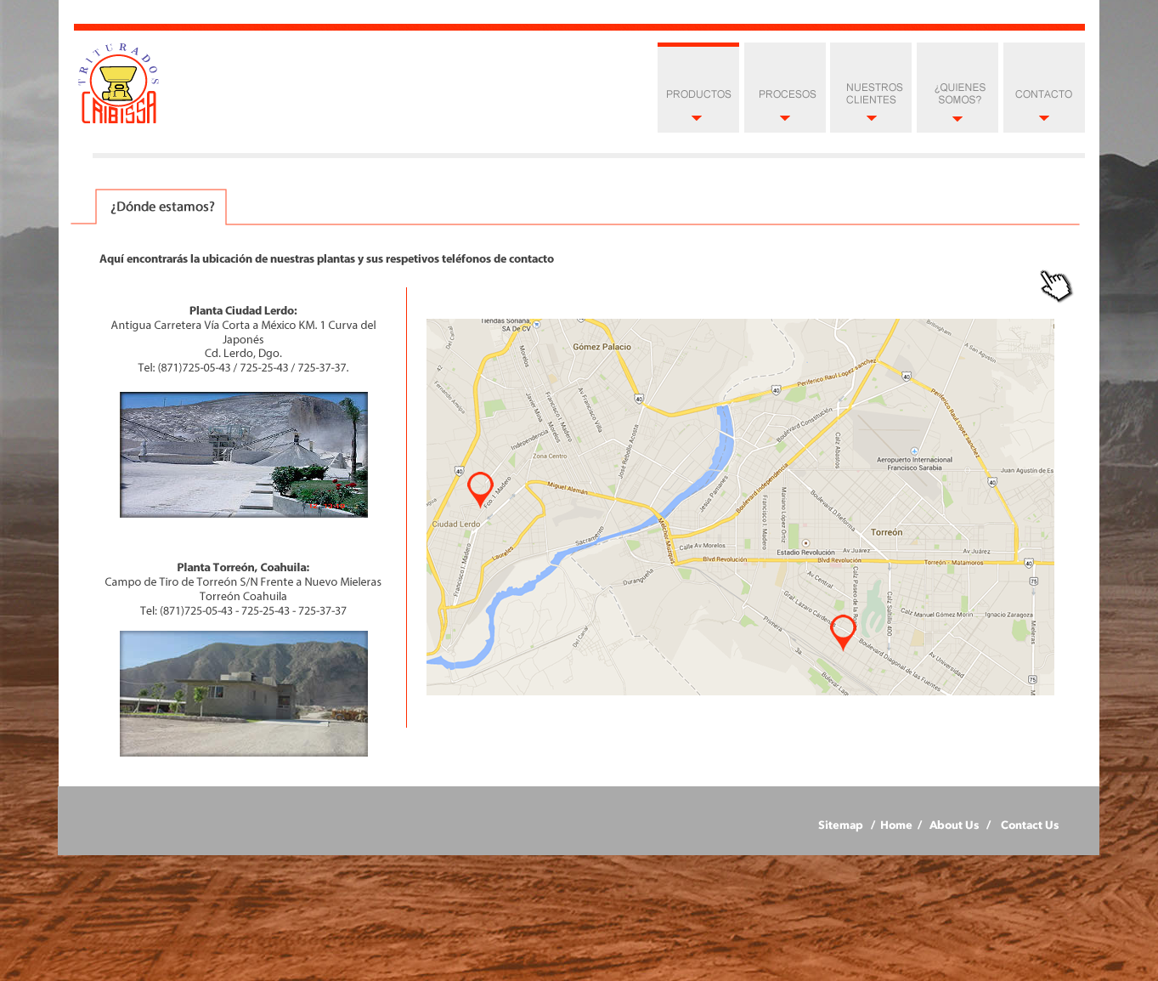Click the Torreón city label on map
The width and height of the screenshot is (1158, 981).
click(x=886, y=532)
